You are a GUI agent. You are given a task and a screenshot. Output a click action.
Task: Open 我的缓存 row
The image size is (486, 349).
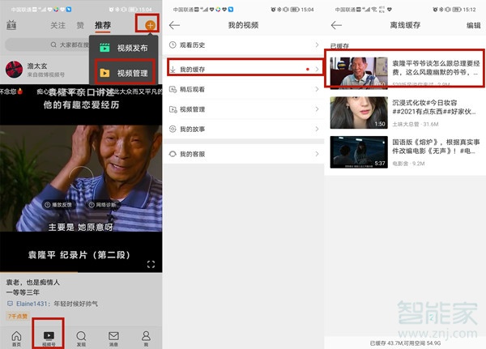pos(244,69)
